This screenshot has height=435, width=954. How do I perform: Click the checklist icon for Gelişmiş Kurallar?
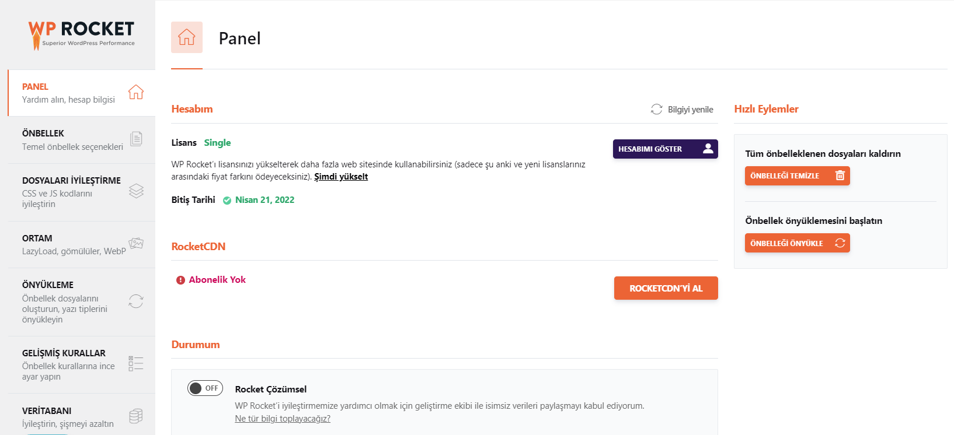pos(136,363)
